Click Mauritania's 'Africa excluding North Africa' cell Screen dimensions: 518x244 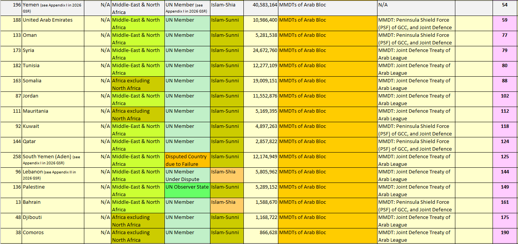[138, 115]
